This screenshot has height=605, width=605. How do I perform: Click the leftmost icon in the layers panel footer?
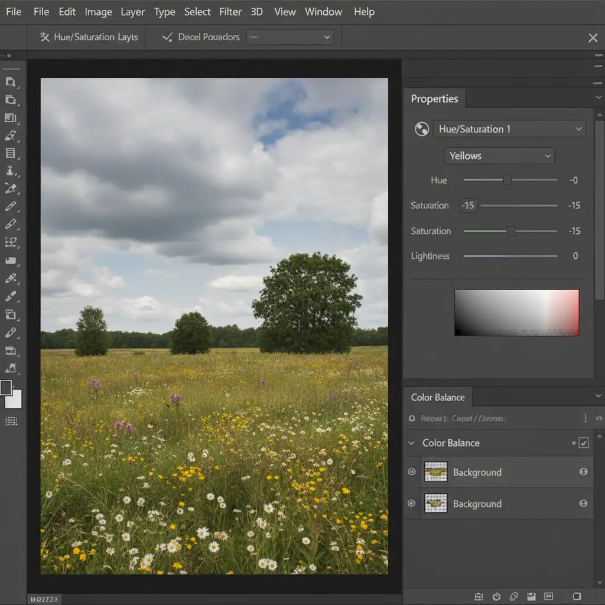[x=479, y=596]
